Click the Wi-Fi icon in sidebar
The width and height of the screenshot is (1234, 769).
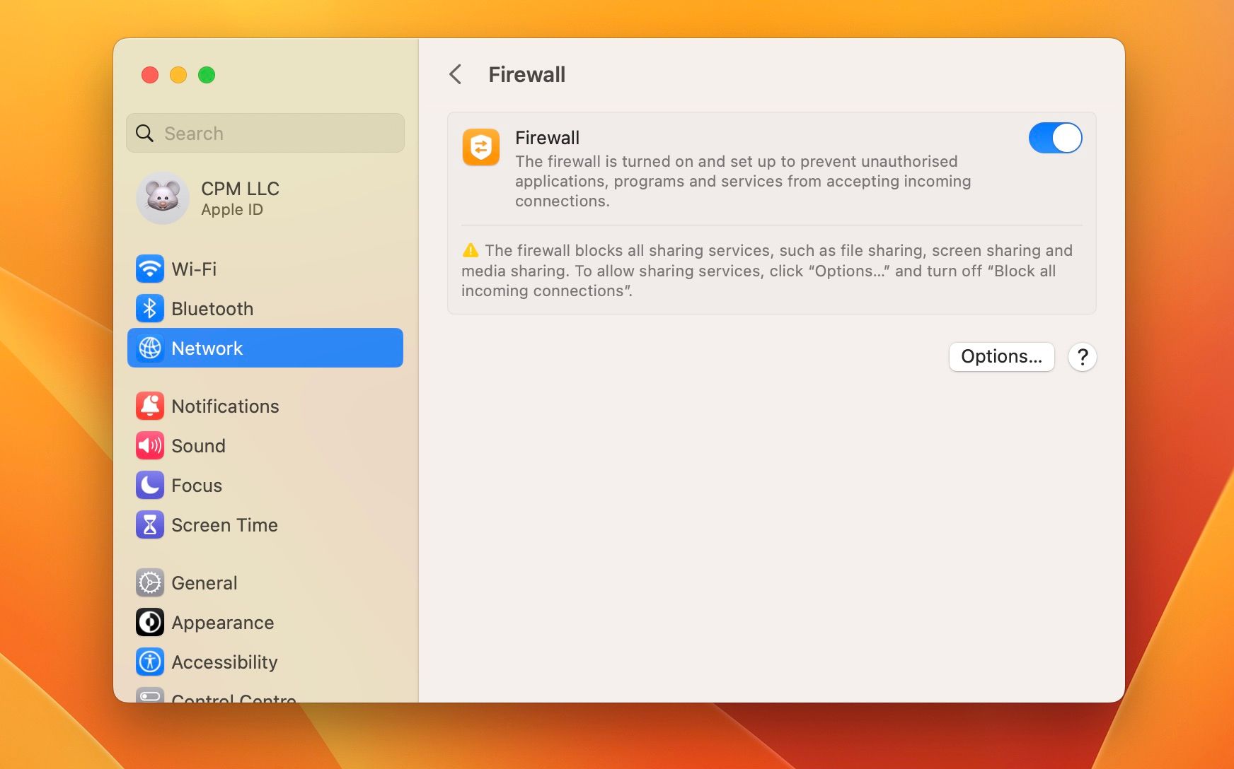point(150,269)
